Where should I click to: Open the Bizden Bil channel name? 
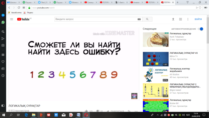(174, 103)
